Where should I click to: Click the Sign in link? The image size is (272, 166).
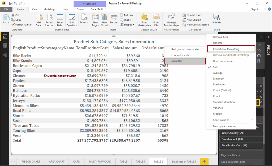[255, 9]
